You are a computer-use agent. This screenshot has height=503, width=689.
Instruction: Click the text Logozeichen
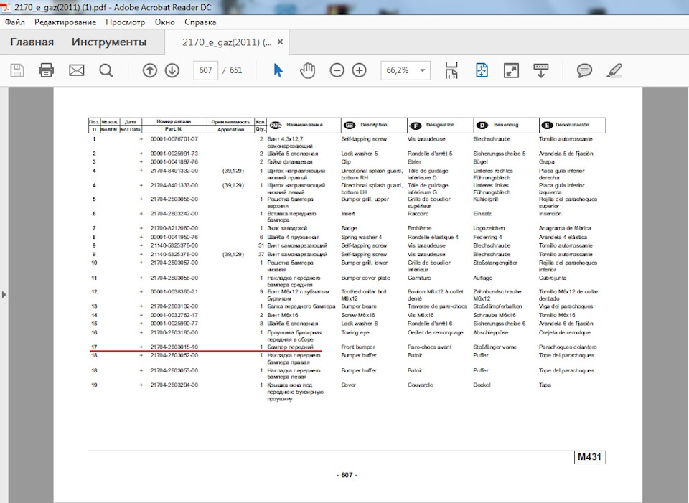coord(489,228)
